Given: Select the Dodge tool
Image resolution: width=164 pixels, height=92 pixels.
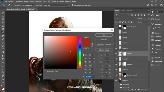Looking at the screenshot, I should [3, 59].
